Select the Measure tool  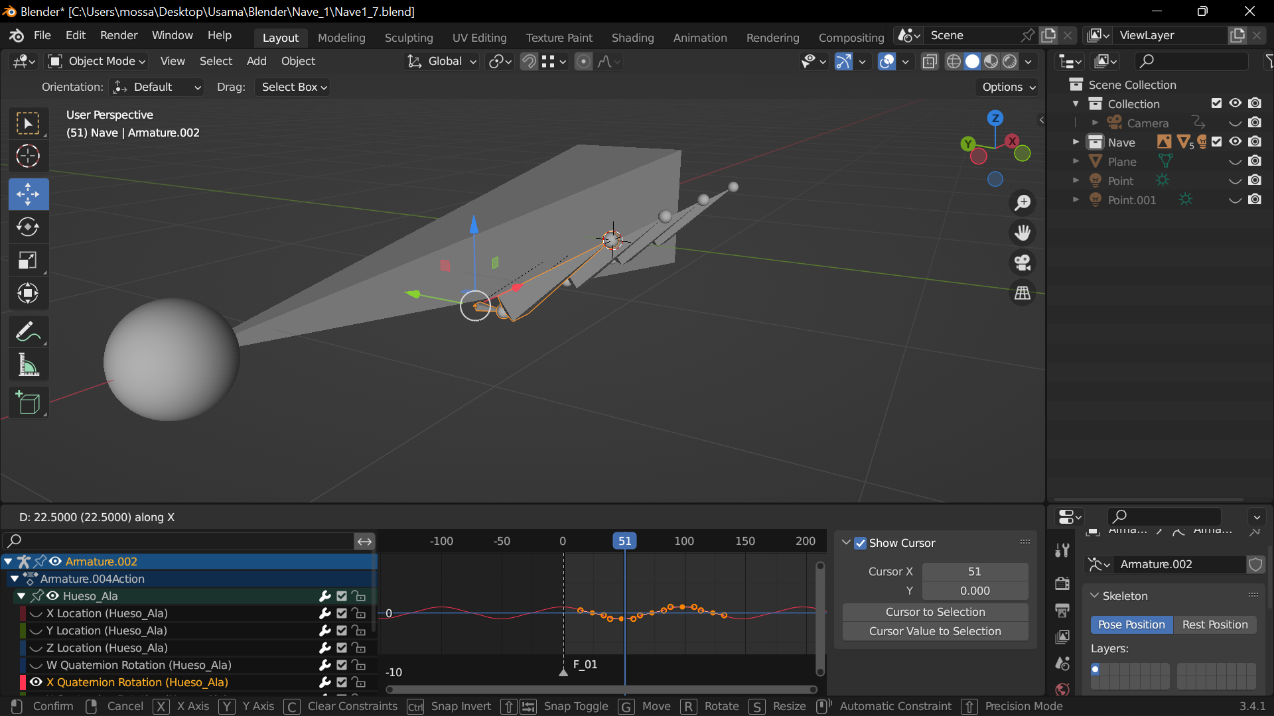pos(28,365)
